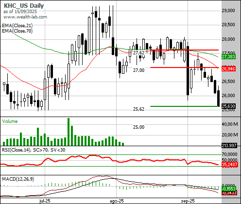Image resolution: width=241 pixels, height=204 pixels.
Task: Click the jul-25 date axis label
Action: 45,201
